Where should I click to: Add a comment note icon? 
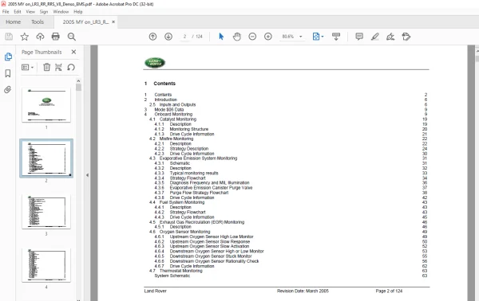(x=359, y=37)
